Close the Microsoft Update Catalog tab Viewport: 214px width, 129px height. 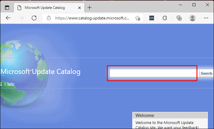tap(79, 8)
